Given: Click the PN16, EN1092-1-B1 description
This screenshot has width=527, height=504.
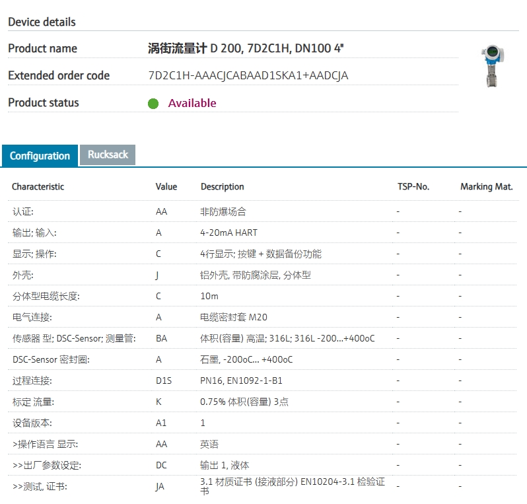Looking at the screenshot, I should click(241, 380).
